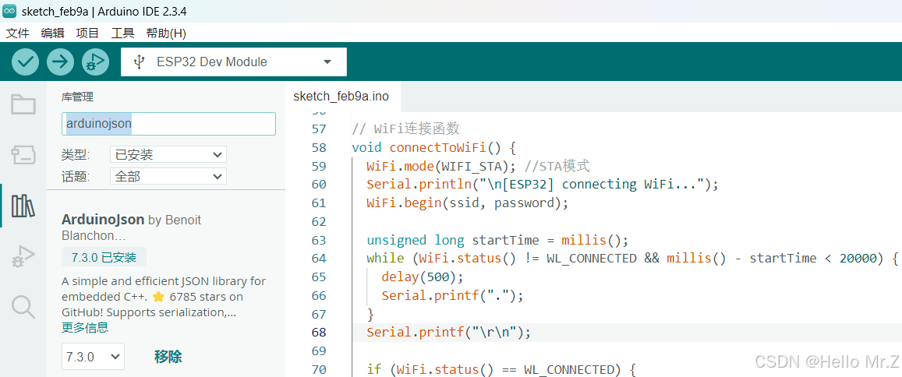This screenshot has width=902, height=377.
Task: Open the 编辑 menu
Action: click(53, 33)
